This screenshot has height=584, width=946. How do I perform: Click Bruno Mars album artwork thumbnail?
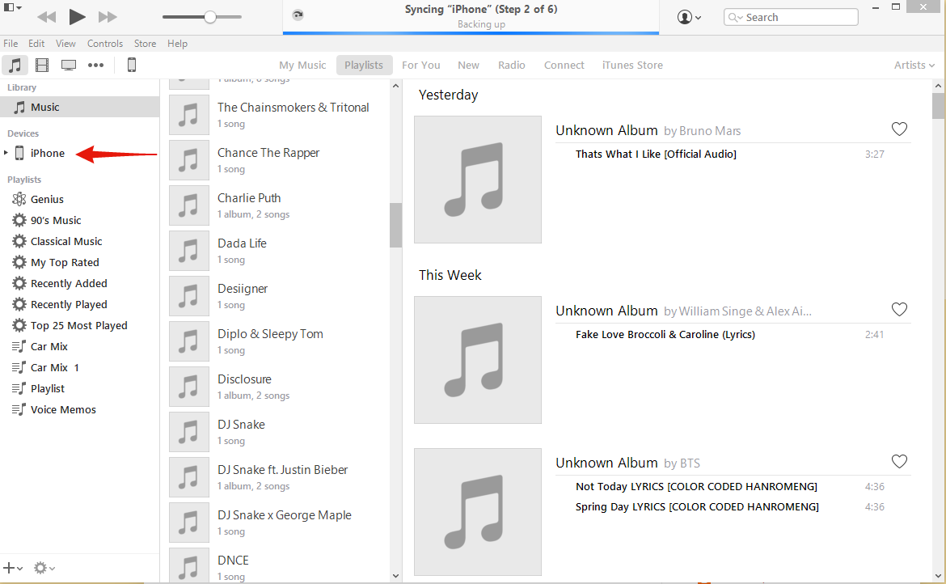click(x=478, y=180)
